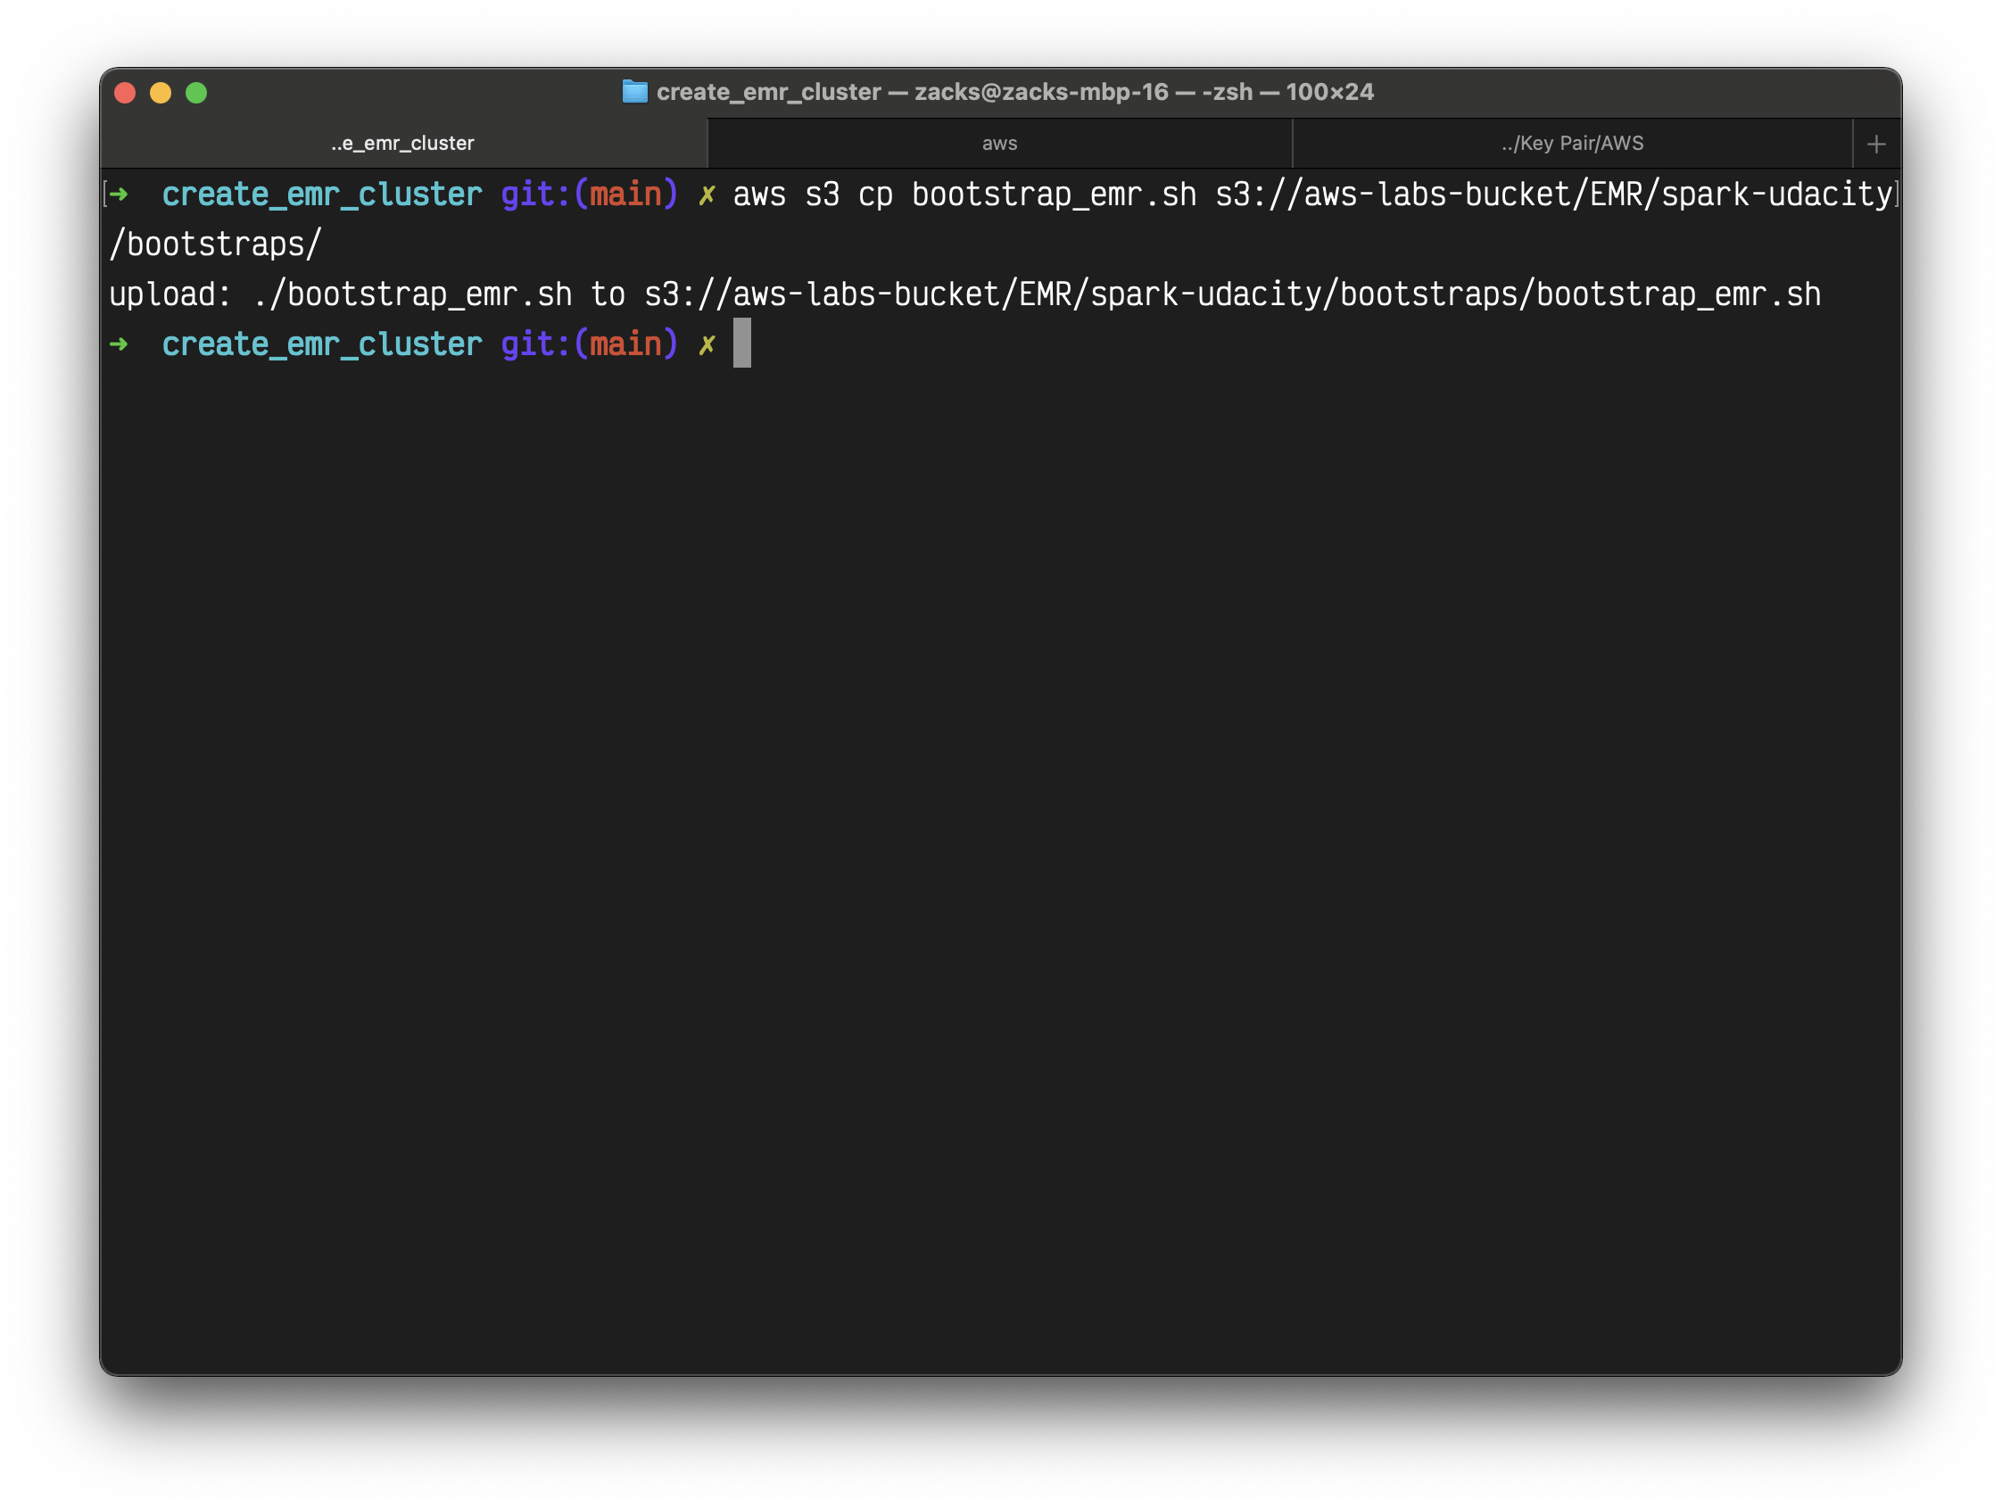The image size is (2002, 1508).
Task: Click the yellow ✗ before aws command
Action: (707, 195)
